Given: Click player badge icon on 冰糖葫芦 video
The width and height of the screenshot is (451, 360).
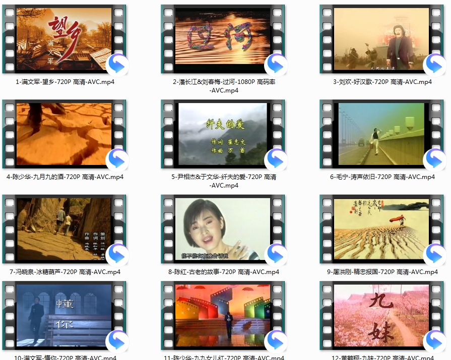Looking at the screenshot, I should tap(117, 254).
